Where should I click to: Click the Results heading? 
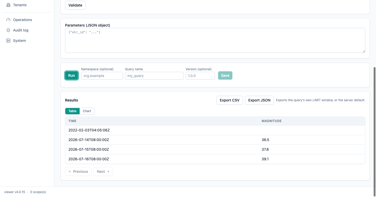click(72, 100)
